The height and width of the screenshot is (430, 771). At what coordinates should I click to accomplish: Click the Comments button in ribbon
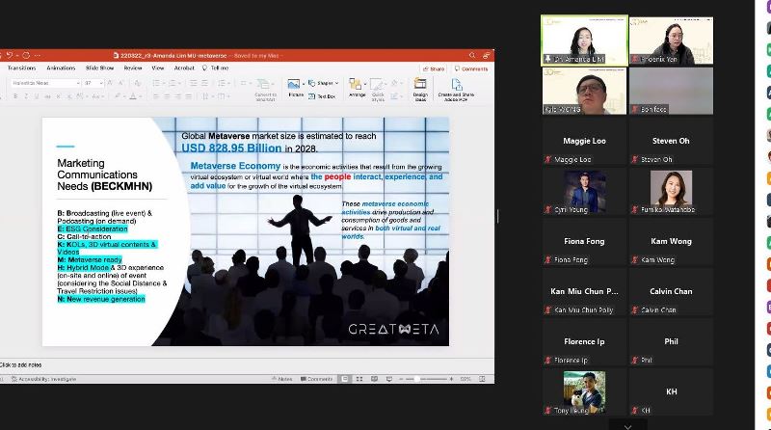[471, 68]
